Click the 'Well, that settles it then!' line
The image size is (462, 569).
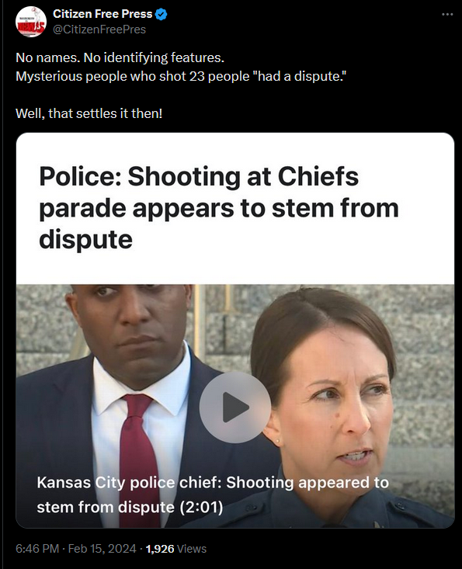tap(89, 113)
